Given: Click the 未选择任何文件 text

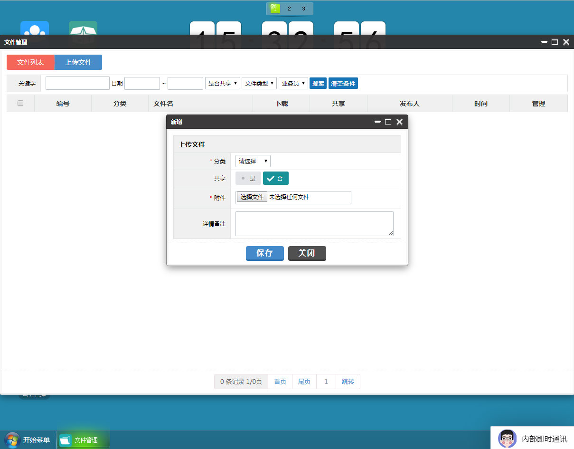Looking at the screenshot, I should coord(289,197).
